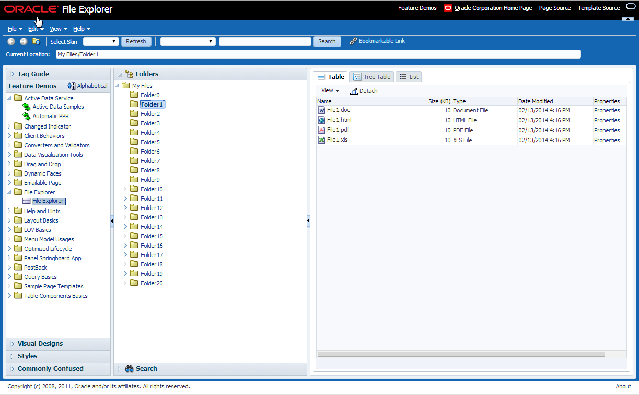Open the Template Source link
The height and width of the screenshot is (395, 639).
click(599, 8)
